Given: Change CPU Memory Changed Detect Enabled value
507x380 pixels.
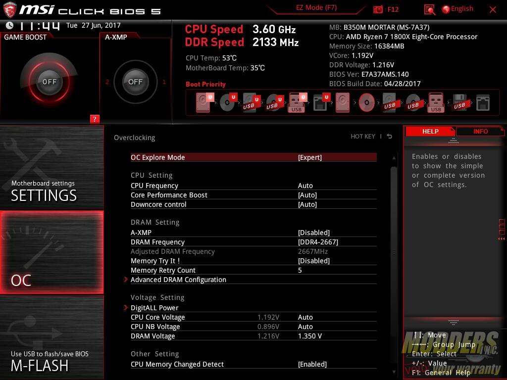Looking at the screenshot, I should pos(312,364).
